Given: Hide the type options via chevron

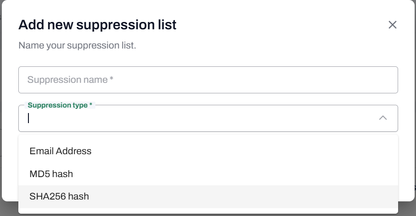Looking at the screenshot, I should 383,118.
